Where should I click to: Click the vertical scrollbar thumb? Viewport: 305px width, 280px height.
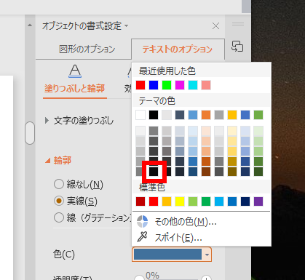30,133
